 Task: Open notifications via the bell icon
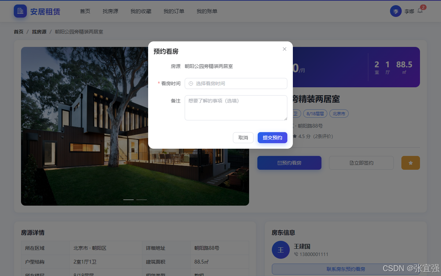tap(420, 11)
